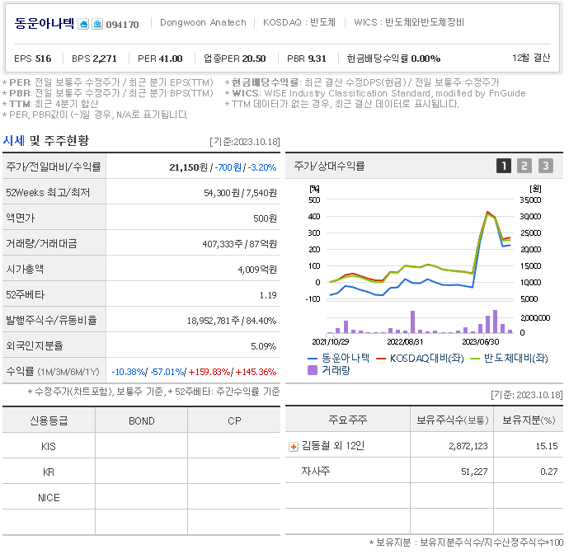The image size is (569, 554).
Task: Click the 동운아나텍 company name heading
Action: pos(45,24)
